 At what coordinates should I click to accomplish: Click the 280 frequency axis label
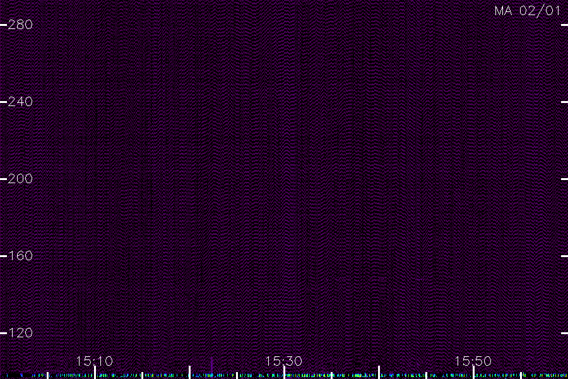pos(20,25)
